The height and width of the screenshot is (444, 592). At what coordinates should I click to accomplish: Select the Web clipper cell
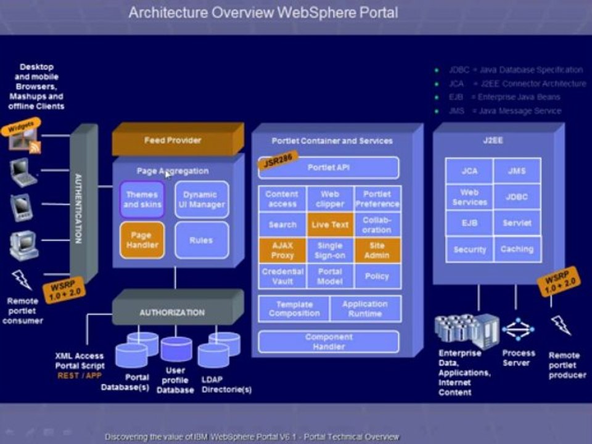[330, 199]
